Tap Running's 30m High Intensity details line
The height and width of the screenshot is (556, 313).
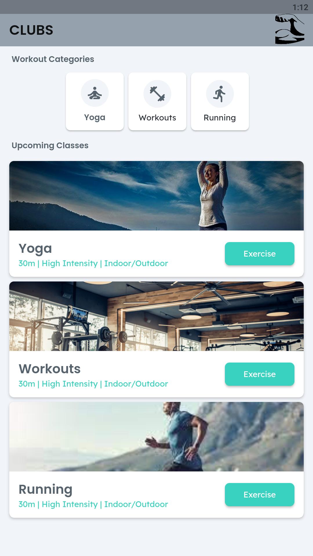coord(93,504)
